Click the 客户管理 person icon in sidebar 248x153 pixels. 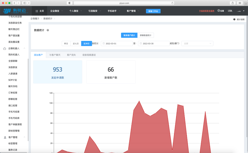4,137
